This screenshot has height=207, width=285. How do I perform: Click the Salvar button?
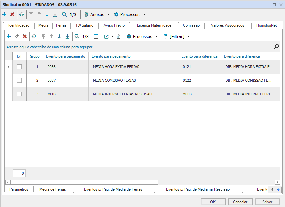pos(267,202)
